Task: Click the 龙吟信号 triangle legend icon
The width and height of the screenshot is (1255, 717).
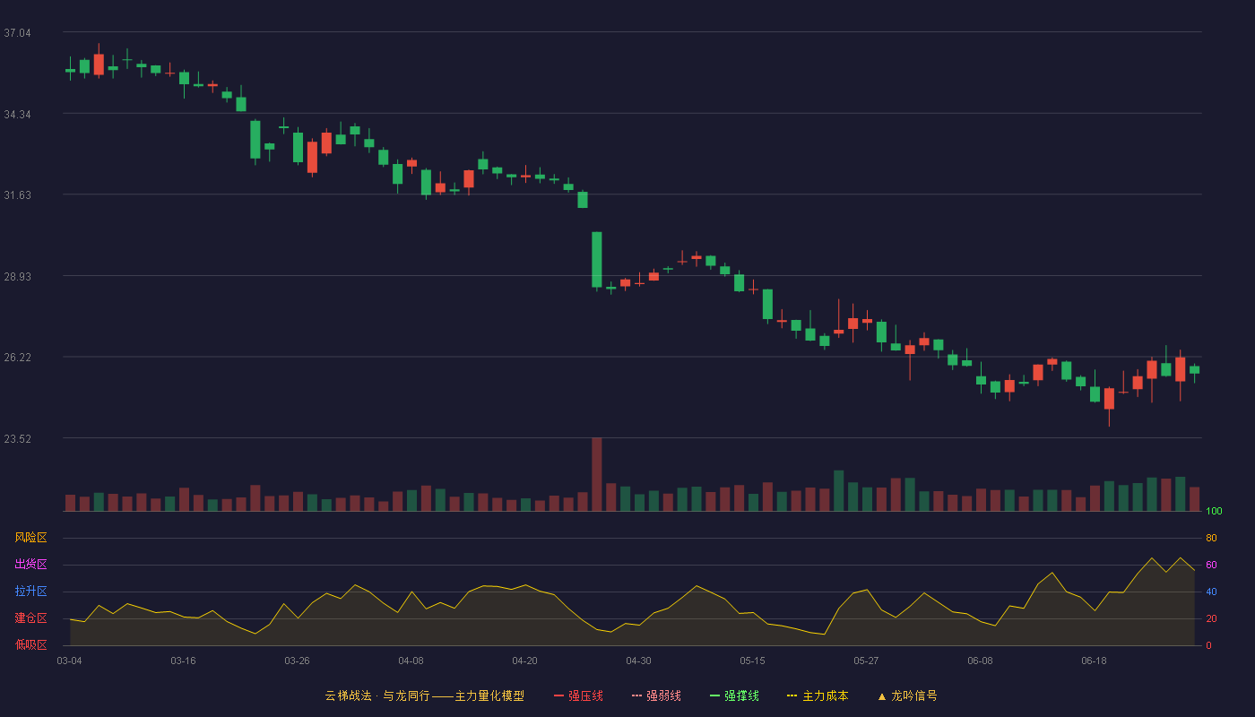Action: [882, 696]
